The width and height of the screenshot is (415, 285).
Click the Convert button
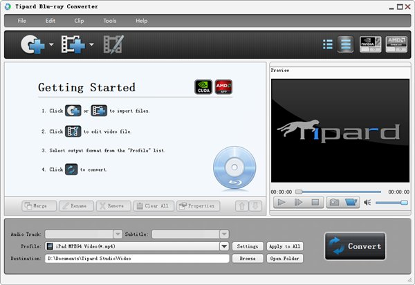click(356, 246)
